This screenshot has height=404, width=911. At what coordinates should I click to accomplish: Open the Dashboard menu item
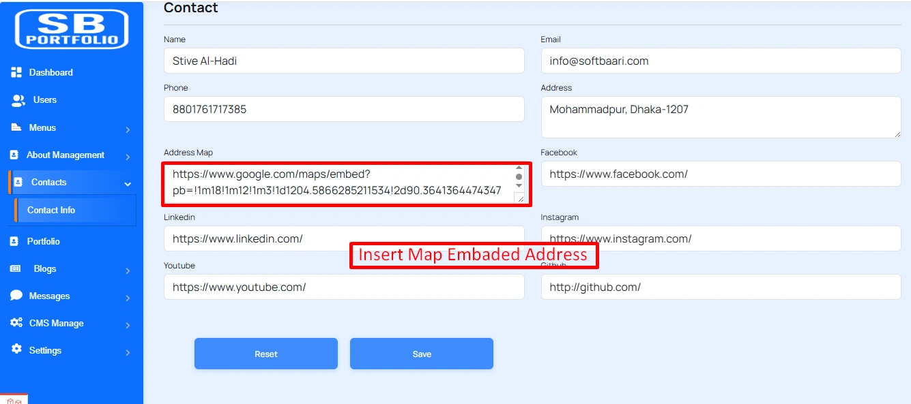point(50,72)
